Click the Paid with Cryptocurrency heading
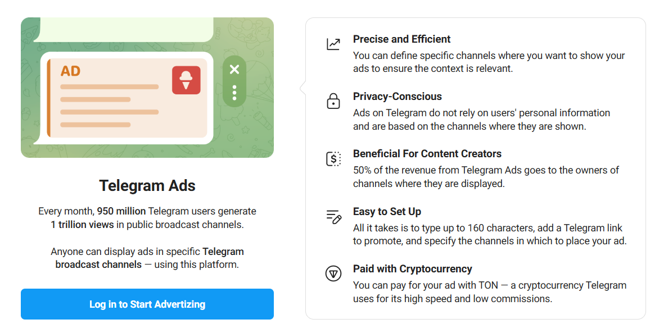The height and width of the screenshot is (333, 659). tap(412, 269)
